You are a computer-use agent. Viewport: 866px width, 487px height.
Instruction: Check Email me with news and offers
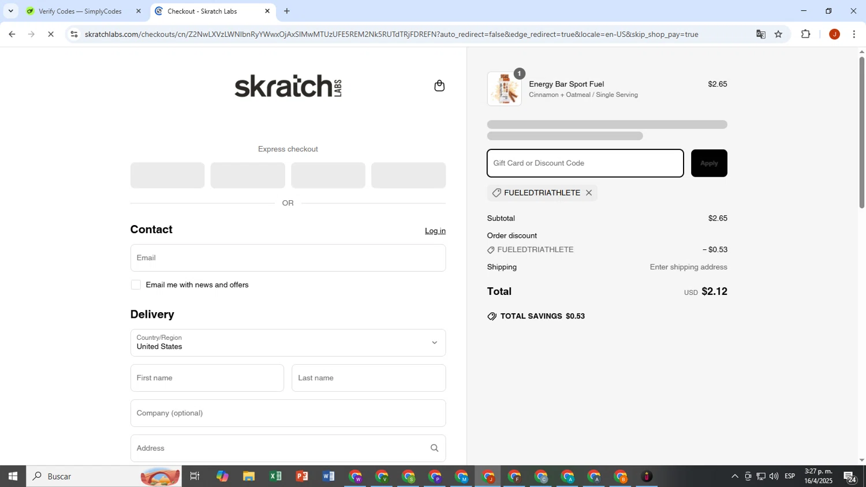(x=136, y=285)
